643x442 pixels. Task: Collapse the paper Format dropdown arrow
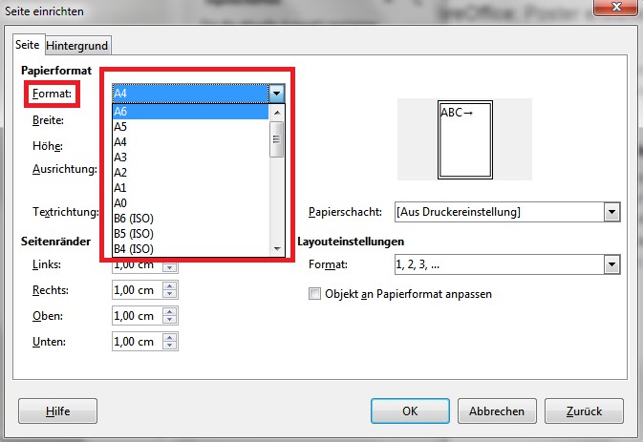[277, 93]
